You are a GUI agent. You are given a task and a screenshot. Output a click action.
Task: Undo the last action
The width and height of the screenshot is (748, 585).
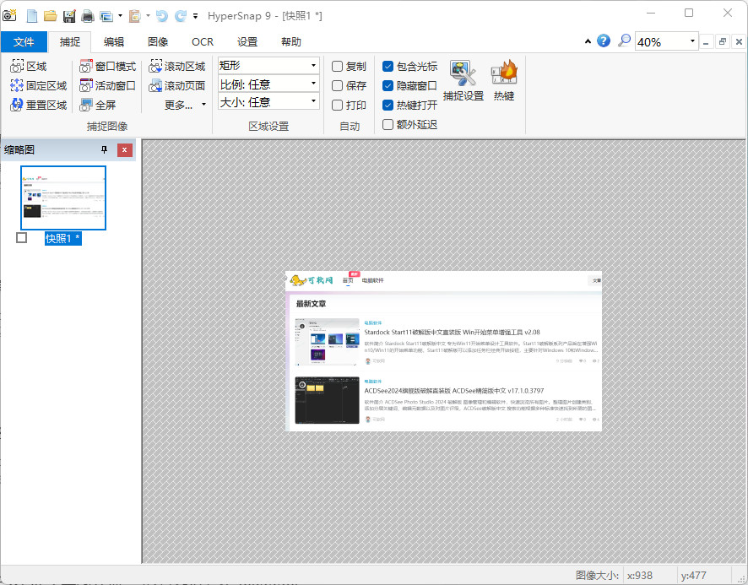click(162, 16)
